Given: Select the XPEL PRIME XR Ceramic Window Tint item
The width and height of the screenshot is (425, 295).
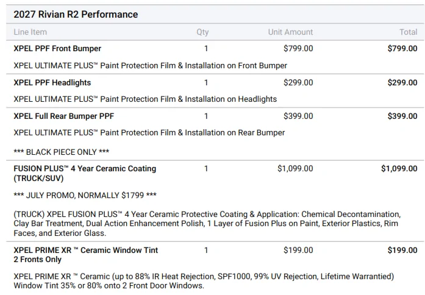Looking at the screenshot, I should click(85, 255).
